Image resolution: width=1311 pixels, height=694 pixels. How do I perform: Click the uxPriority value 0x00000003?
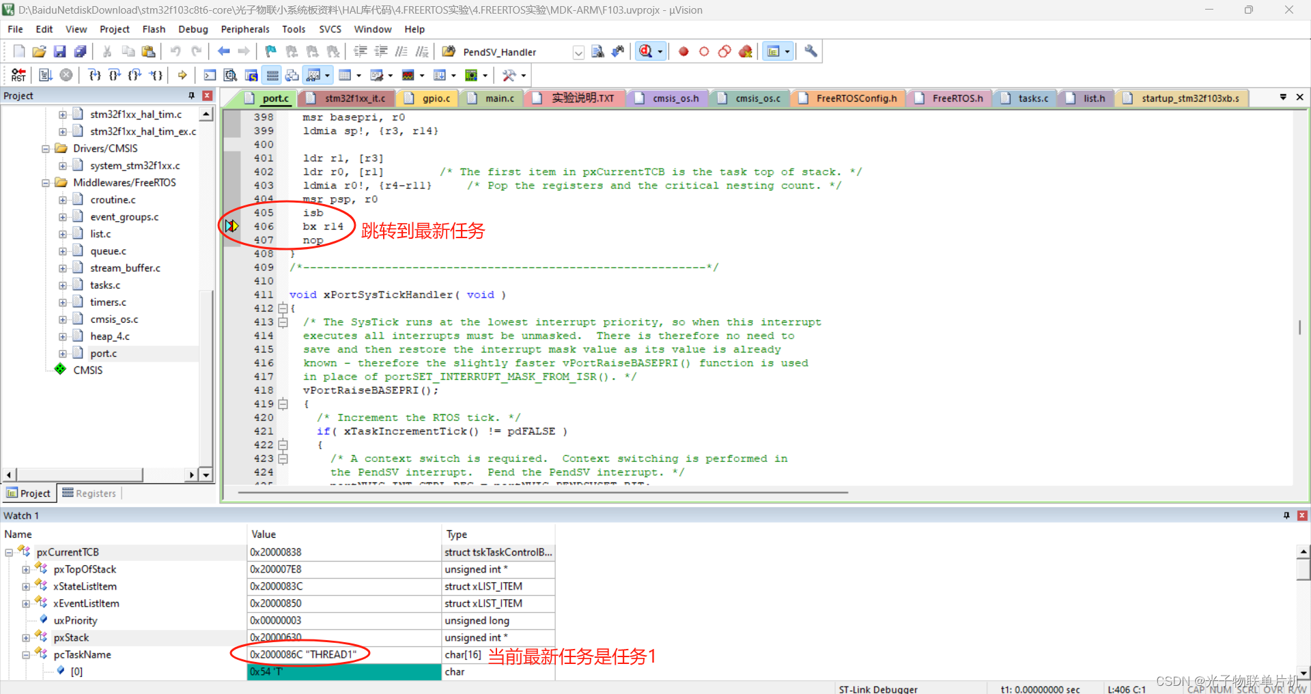(344, 620)
